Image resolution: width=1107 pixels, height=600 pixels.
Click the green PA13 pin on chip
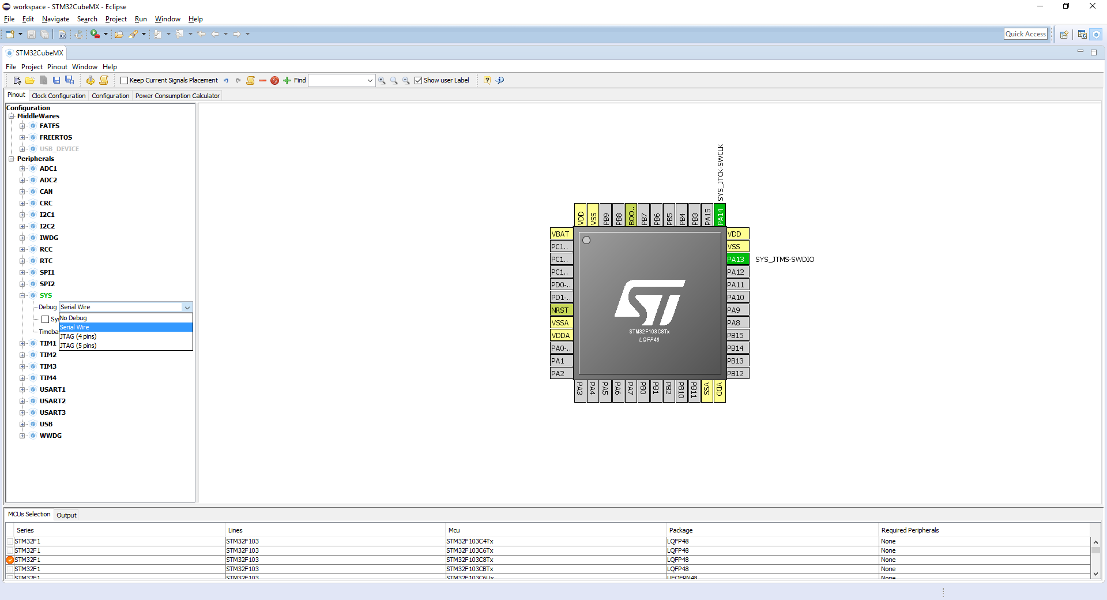pyautogui.click(x=737, y=259)
